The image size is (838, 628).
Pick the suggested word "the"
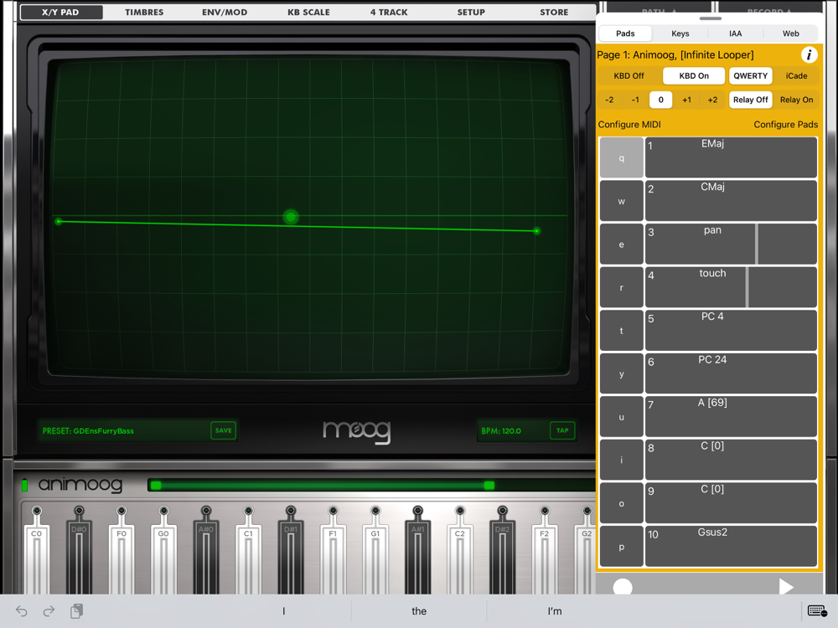pyautogui.click(x=419, y=611)
